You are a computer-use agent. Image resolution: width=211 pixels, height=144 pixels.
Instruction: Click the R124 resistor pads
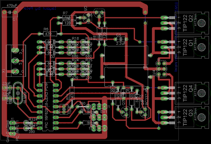coord(29,122)
